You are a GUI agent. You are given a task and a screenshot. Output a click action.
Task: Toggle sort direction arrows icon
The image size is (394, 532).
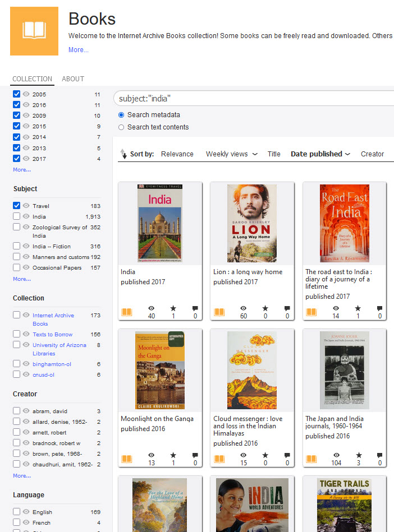[x=123, y=154]
